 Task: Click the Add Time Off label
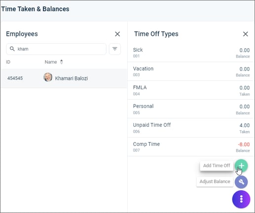pyautogui.click(x=217, y=166)
